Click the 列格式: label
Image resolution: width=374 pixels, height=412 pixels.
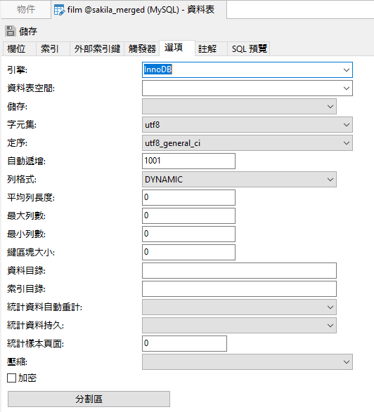tap(22, 180)
